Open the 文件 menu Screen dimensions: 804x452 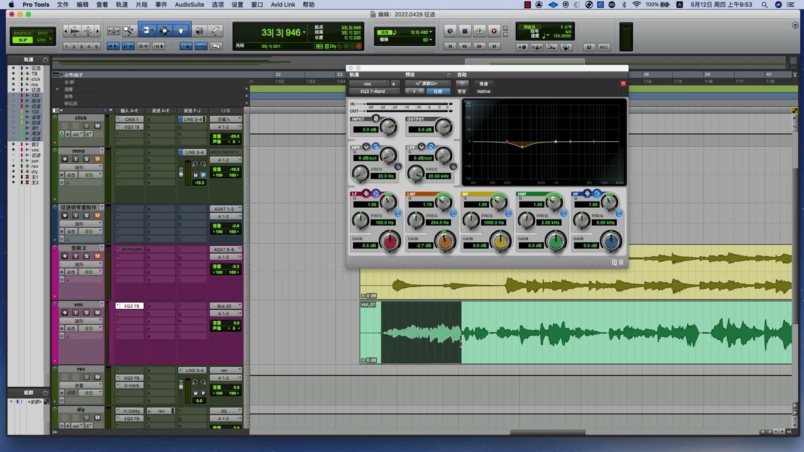(63, 4)
